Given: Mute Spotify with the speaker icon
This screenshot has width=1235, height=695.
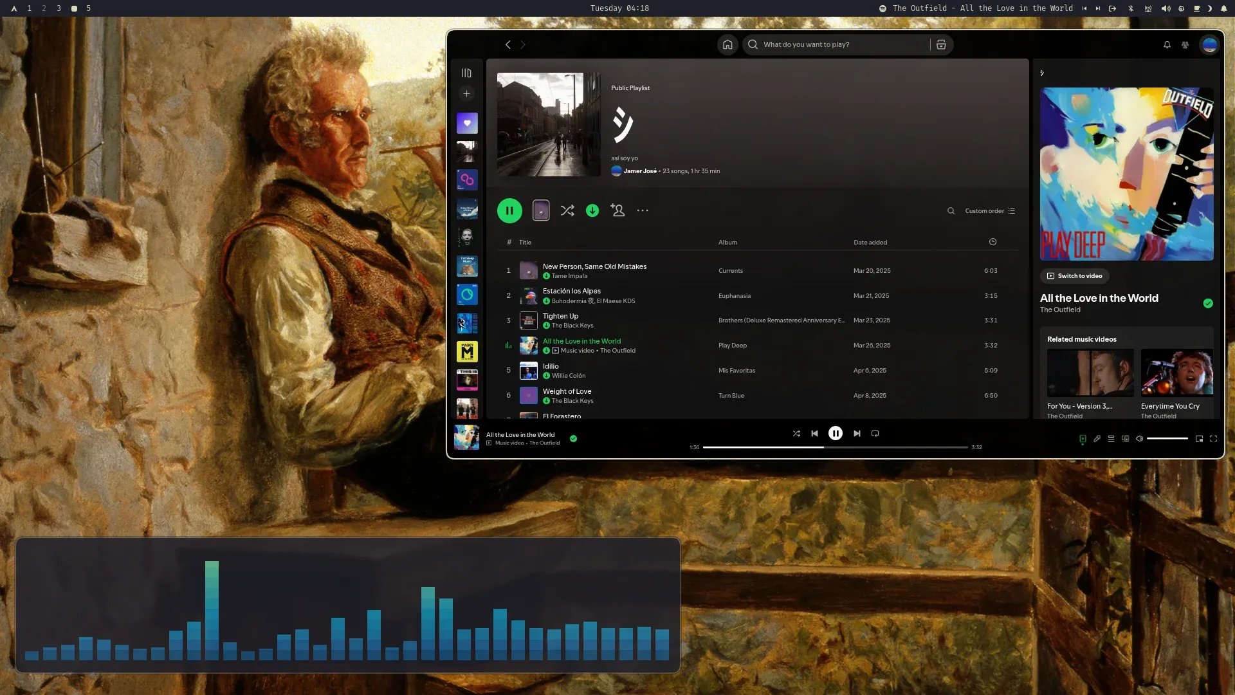Looking at the screenshot, I should click(1139, 439).
